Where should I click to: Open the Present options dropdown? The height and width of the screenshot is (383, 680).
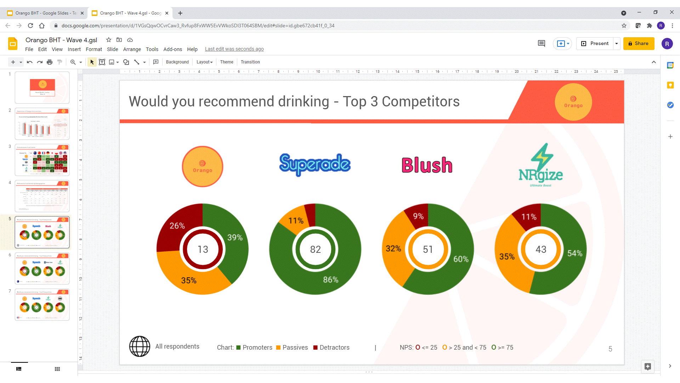coord(617,43)
